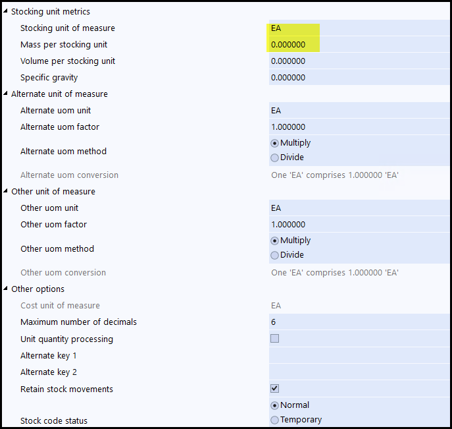This screenshot has height=429, width=452.
Task: Select Multiply for Other uom method
Action: click(275, 241)
